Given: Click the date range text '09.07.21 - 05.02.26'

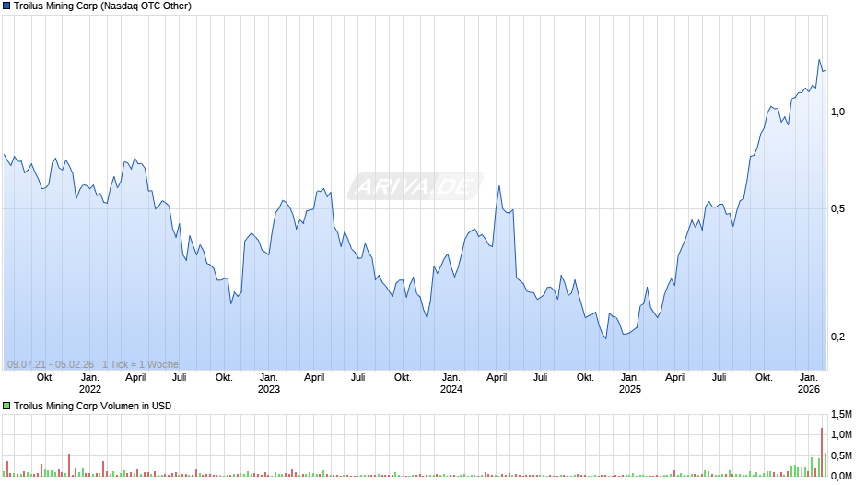Looking at the screenshot, I should coord(51,364).
